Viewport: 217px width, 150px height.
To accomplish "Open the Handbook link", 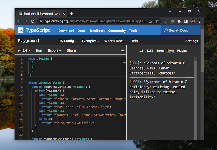I will 96,31.
